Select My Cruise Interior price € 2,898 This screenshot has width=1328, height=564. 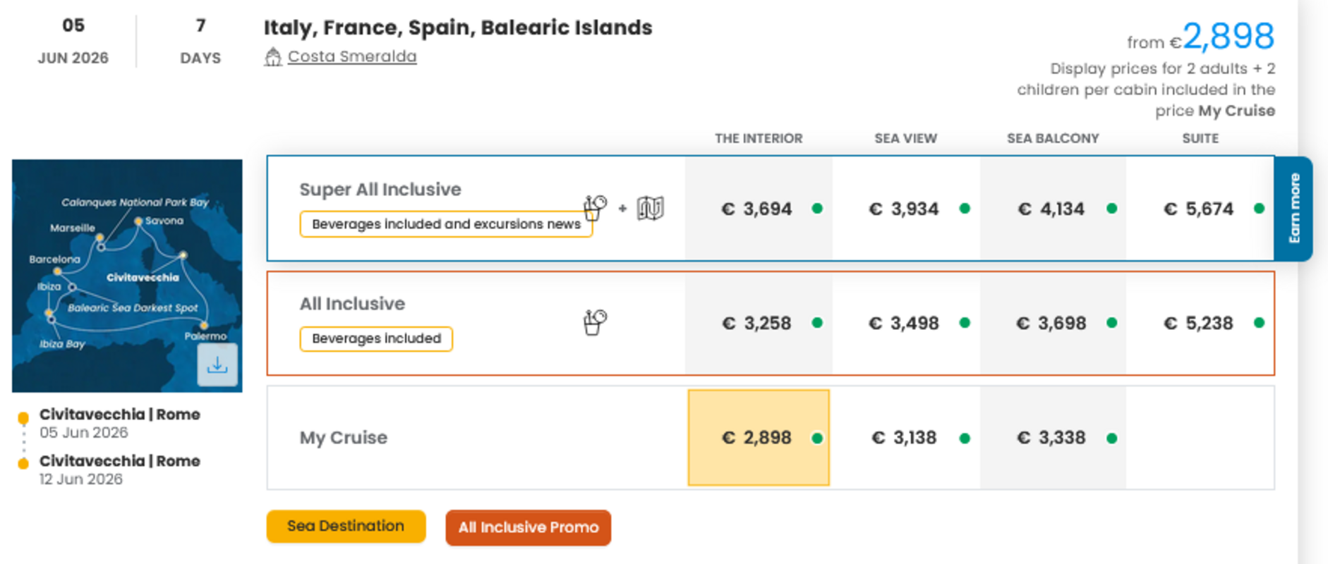click(758, 438)
